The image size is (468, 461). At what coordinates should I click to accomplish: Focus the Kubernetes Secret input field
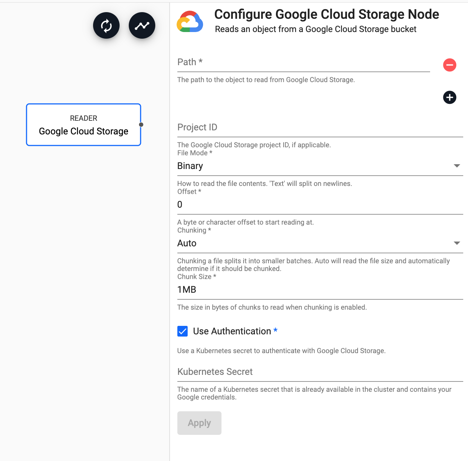[320, 372]
